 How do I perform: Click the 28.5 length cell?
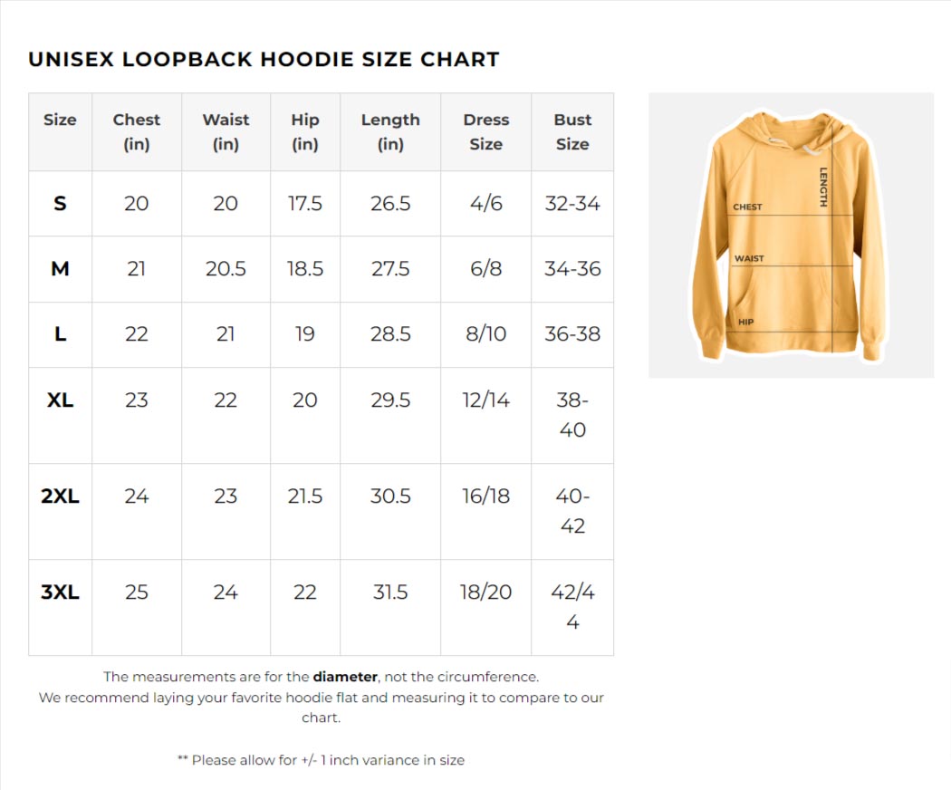390,334
